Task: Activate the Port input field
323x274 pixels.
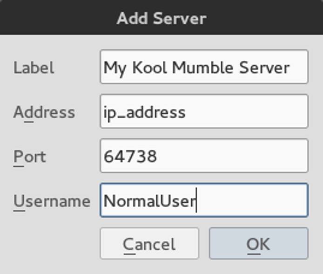Action: tap(203, 156)
